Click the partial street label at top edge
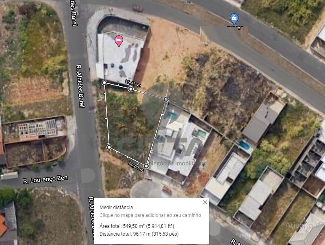Image resolution: width=325 pixels, height=245 pixels. pyautogui.click(x=74, y=13)
